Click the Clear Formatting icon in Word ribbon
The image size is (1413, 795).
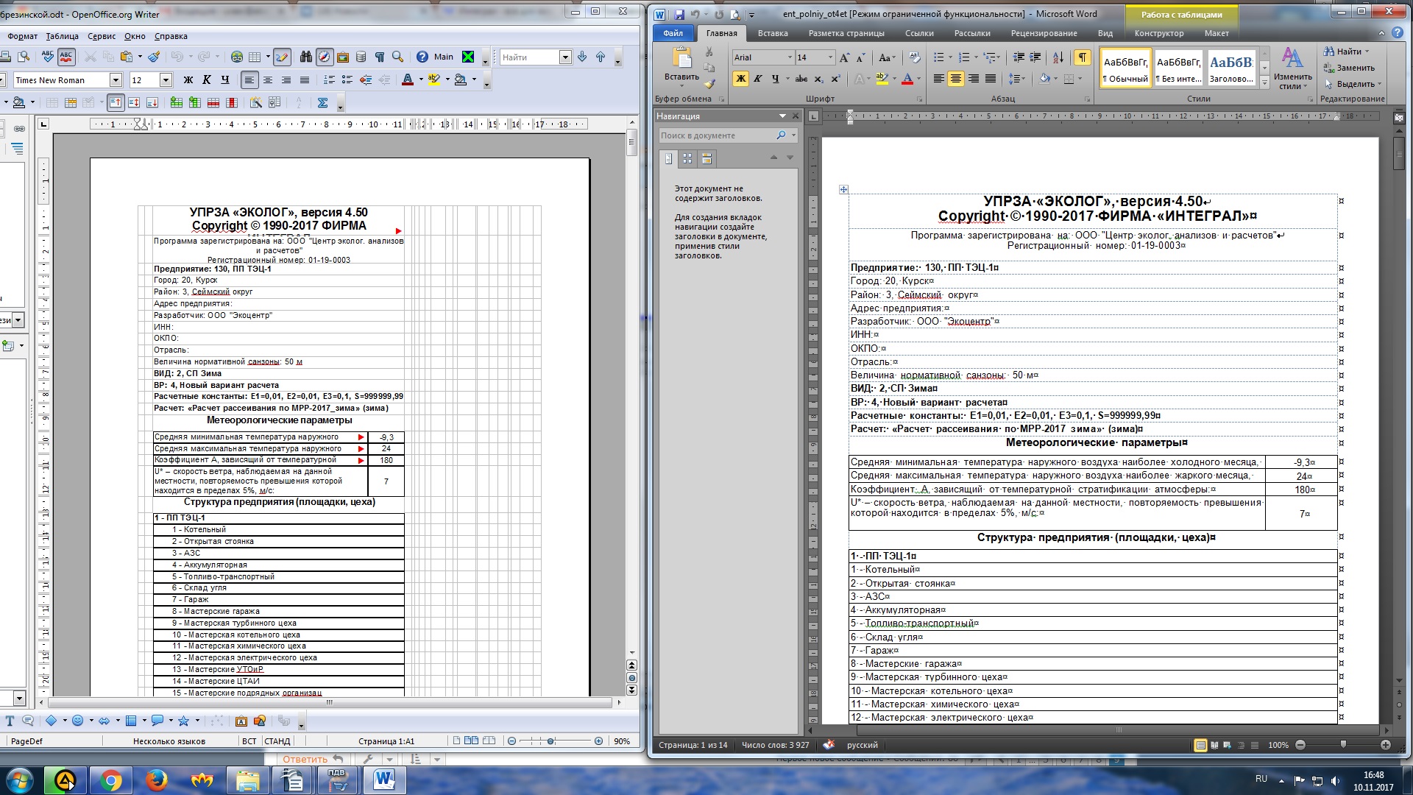(x=914, y=57)
